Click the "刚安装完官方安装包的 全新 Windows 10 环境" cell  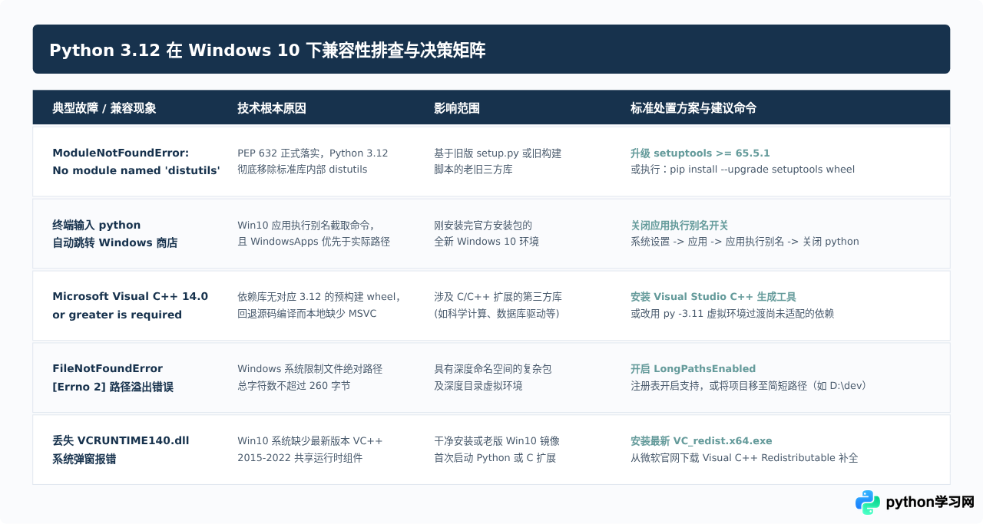(x=487, y=233)
